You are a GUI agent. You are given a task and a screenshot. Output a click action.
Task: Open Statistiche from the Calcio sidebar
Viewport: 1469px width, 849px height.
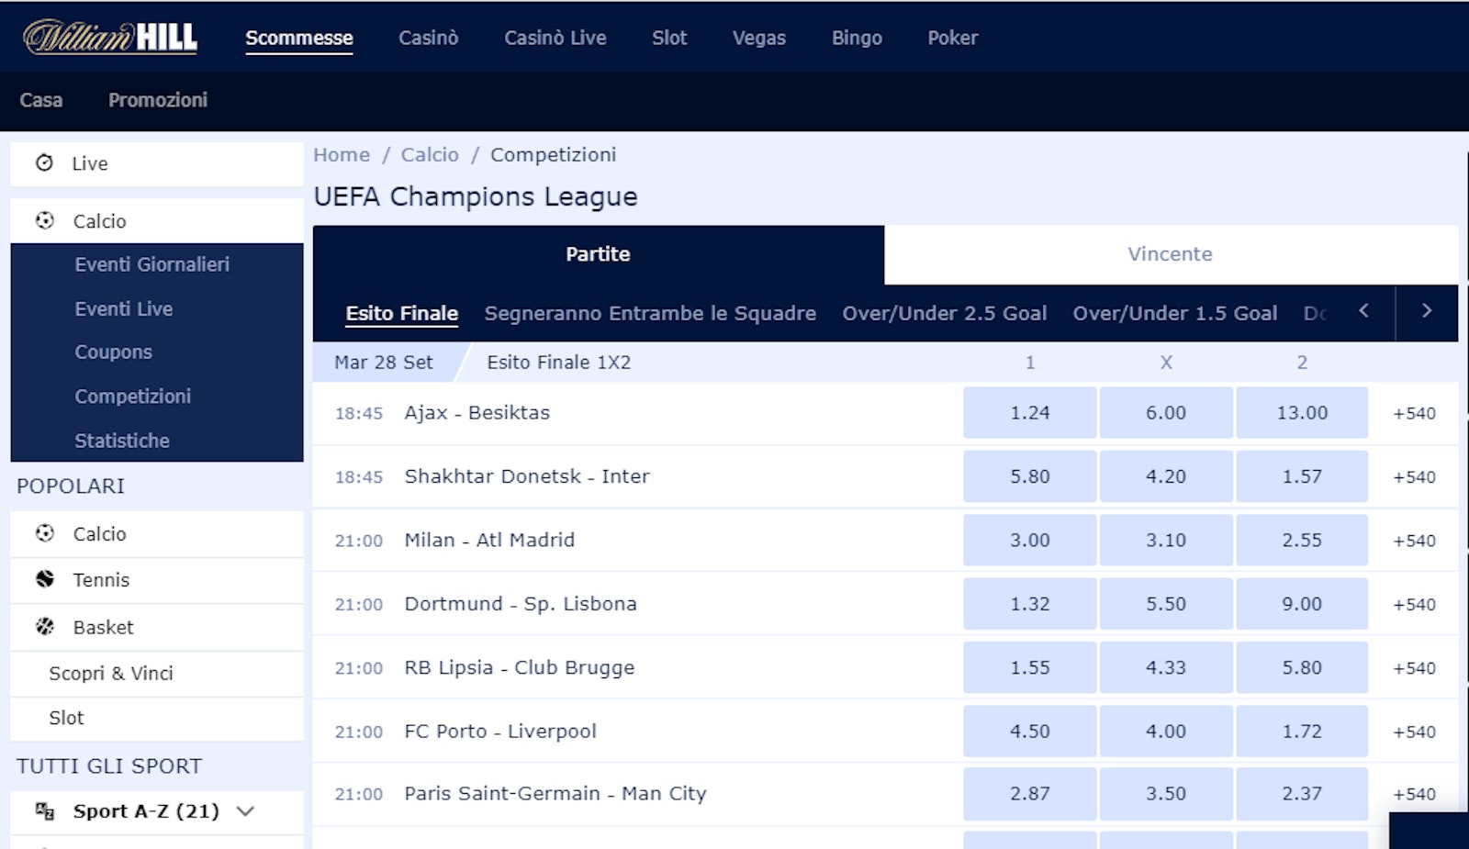(x=121, y=441)
